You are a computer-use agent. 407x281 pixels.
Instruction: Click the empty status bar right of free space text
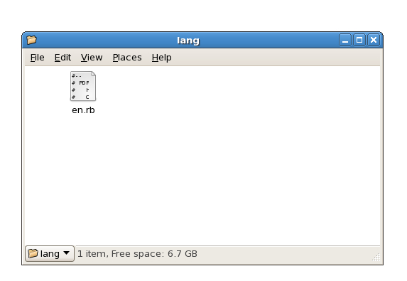(284, 254)
